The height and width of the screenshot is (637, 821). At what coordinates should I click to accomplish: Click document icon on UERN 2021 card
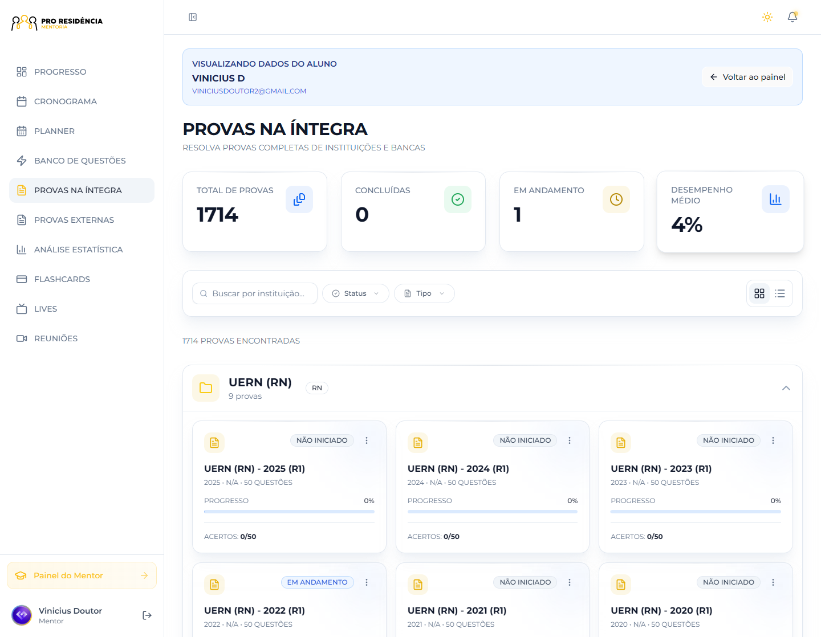(x=418, y=585)
